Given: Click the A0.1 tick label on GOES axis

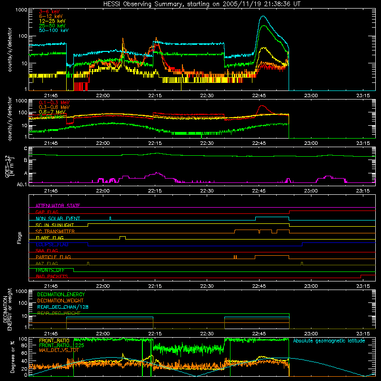Looking at the screenshot, I should [x=22, y=184].
